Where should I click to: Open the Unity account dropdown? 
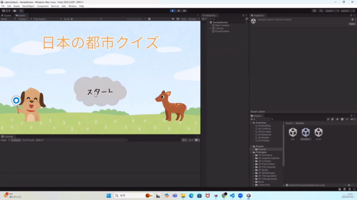coord(6,11)
